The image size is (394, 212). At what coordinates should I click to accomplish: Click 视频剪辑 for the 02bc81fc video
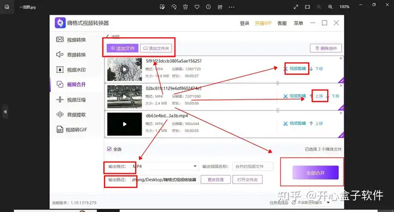[x=295, y=96]
